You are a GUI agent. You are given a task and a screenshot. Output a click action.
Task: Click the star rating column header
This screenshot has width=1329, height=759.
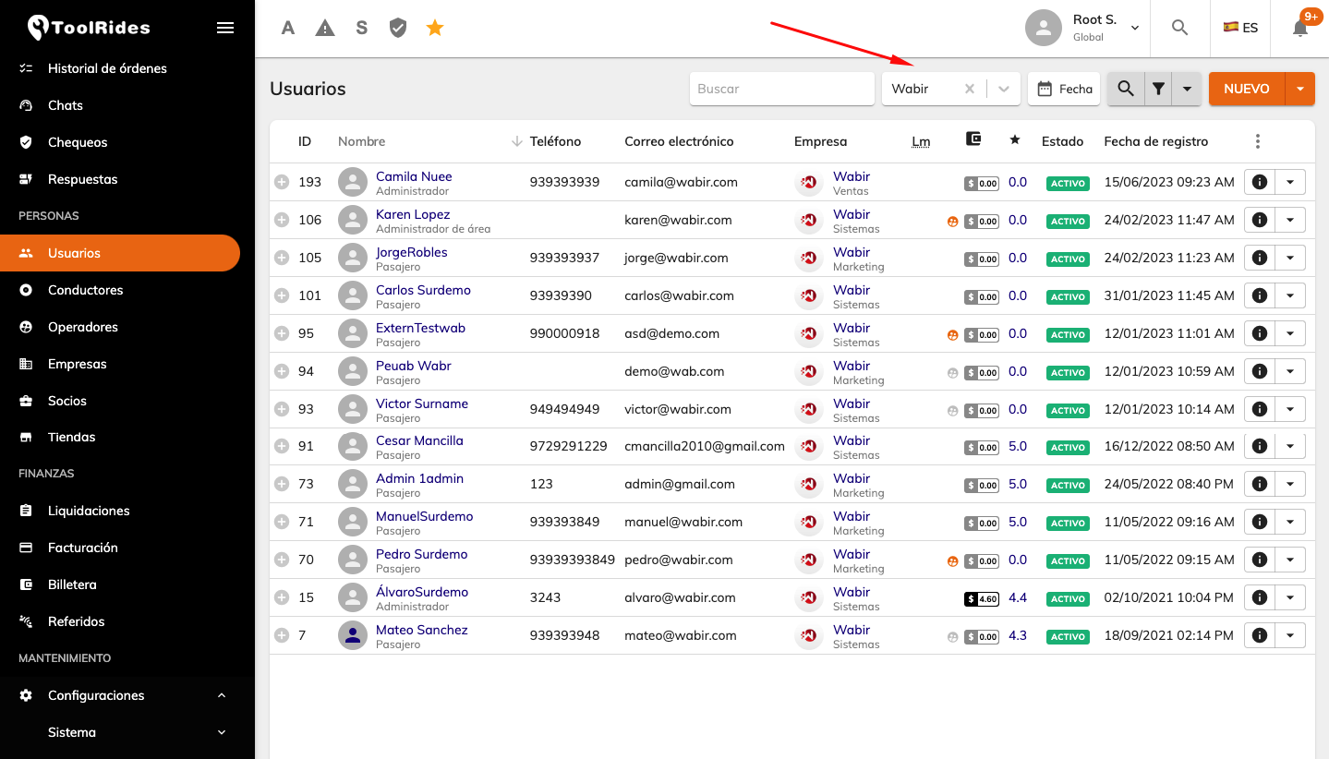[1015, 140]
